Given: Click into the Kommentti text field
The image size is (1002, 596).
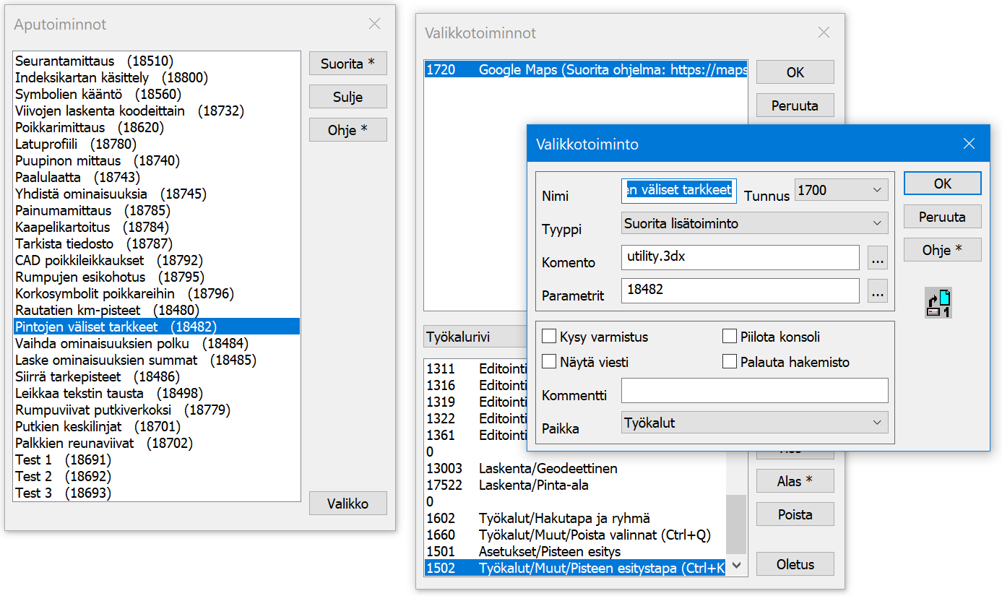Looking at the screenshot, I should pyautogui.click(x=754, y=391).
